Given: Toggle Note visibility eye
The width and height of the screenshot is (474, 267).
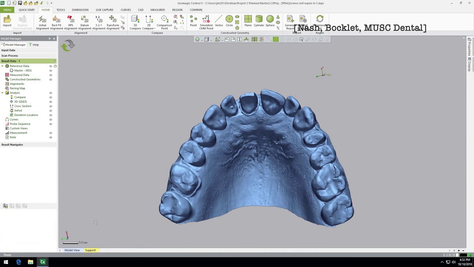Looking at the screenshot, I should tap(51, 137).
